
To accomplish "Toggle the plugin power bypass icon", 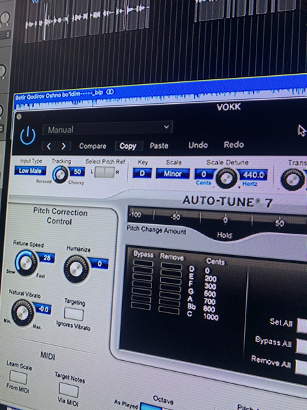I will click(28, 136).
